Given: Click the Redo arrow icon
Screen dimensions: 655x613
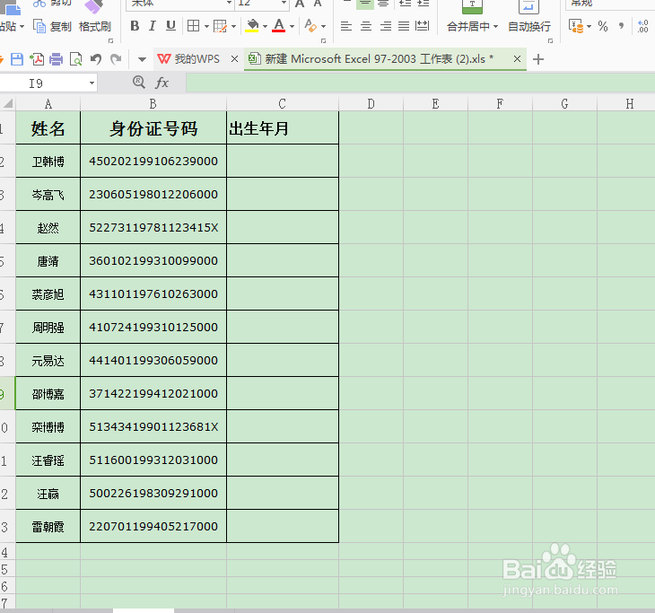Looking at the screenshot, I should click(116, 59).
